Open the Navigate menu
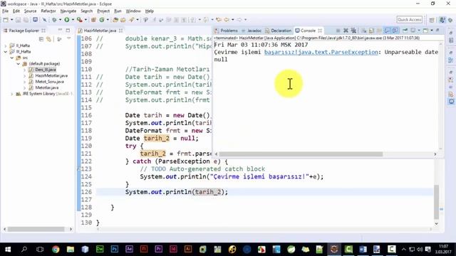Viewport: 456px width, 256px height. pos(68,11)
